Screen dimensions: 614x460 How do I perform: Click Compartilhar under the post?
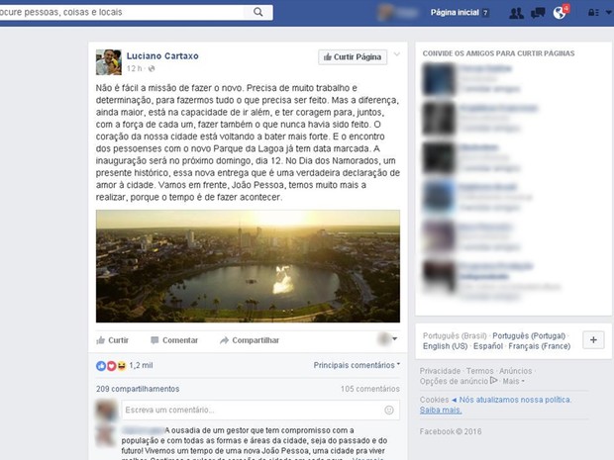(250, 340)
